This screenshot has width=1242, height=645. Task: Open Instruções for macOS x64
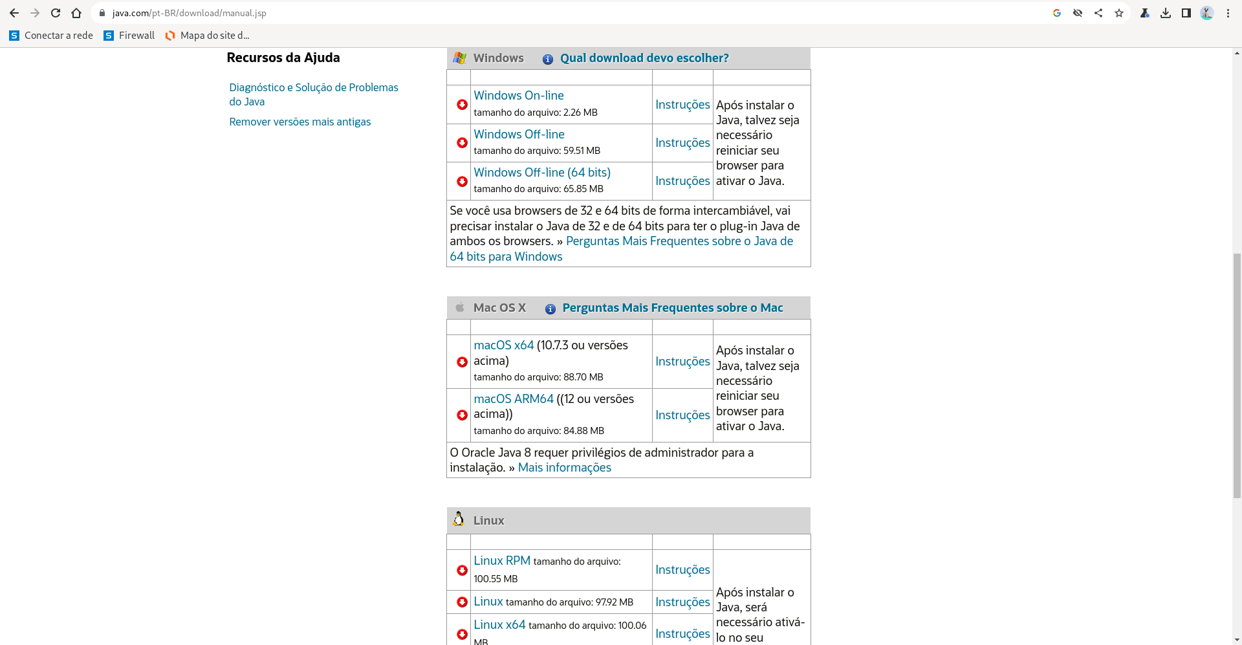point(682,362)
